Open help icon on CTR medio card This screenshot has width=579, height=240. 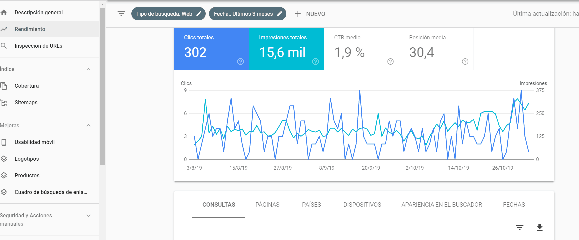tap(390, 61)
